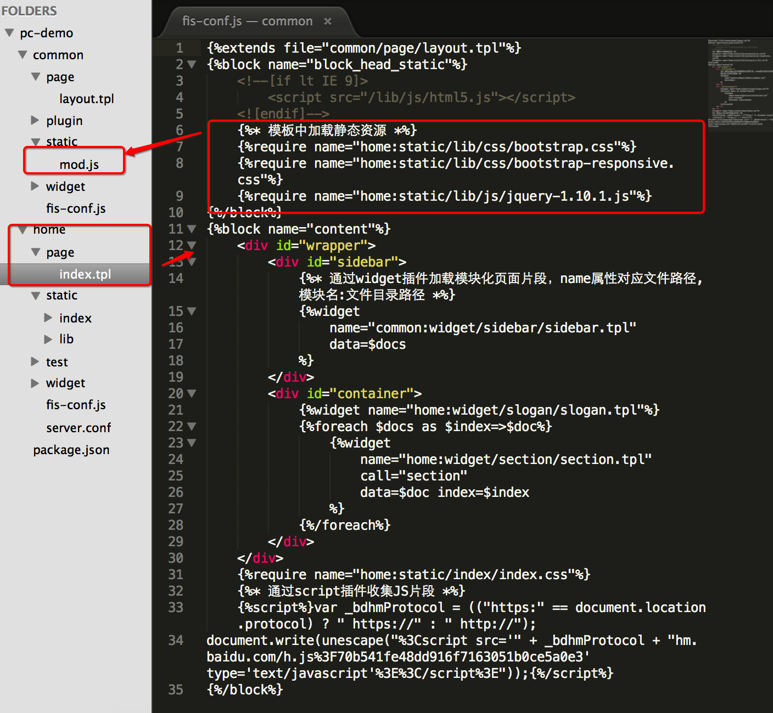Open server.conf file
The height and width of the screenshot is (713, 773).
pos(79,428)
